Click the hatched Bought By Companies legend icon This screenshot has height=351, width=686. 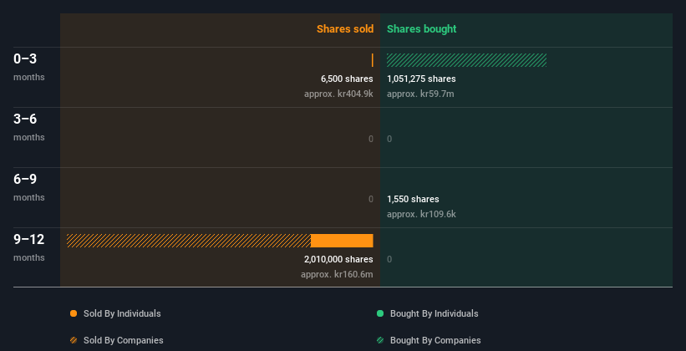380,340
